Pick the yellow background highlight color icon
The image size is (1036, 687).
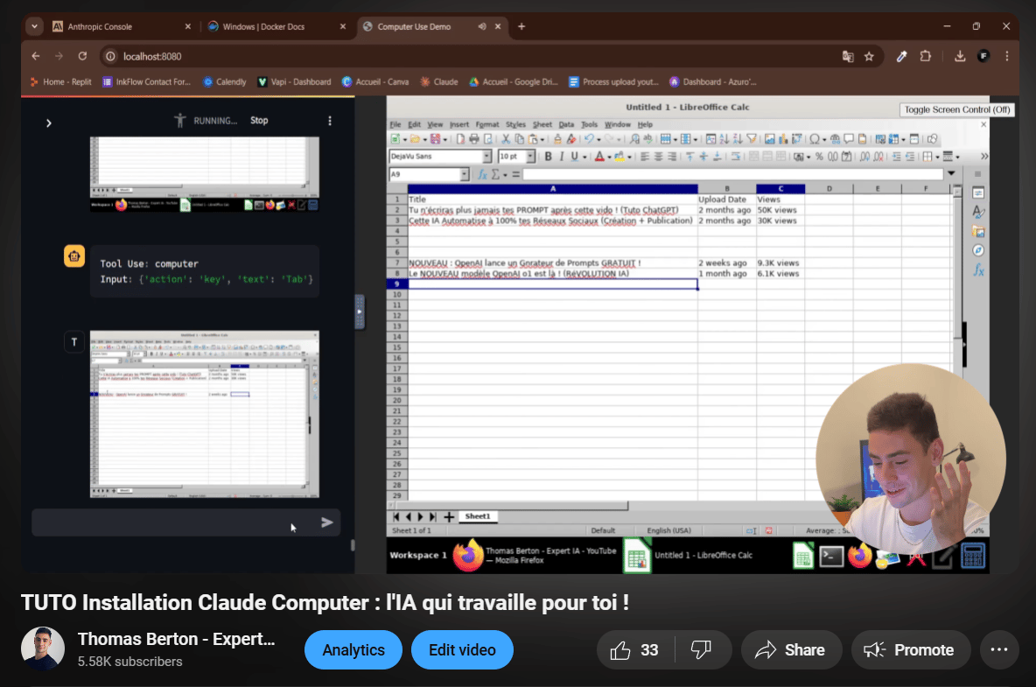[619, 157]
